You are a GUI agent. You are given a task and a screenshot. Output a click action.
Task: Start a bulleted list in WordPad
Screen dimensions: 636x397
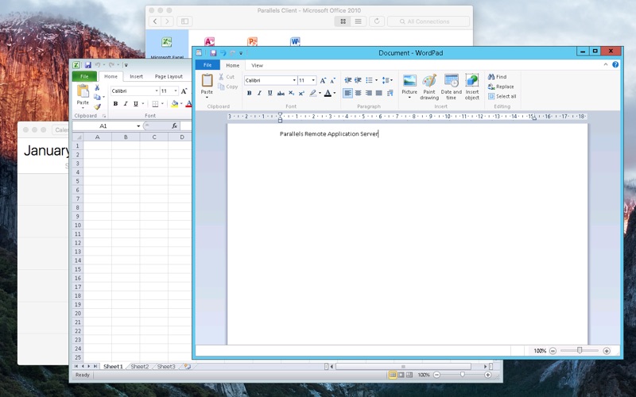pos(369,80)
